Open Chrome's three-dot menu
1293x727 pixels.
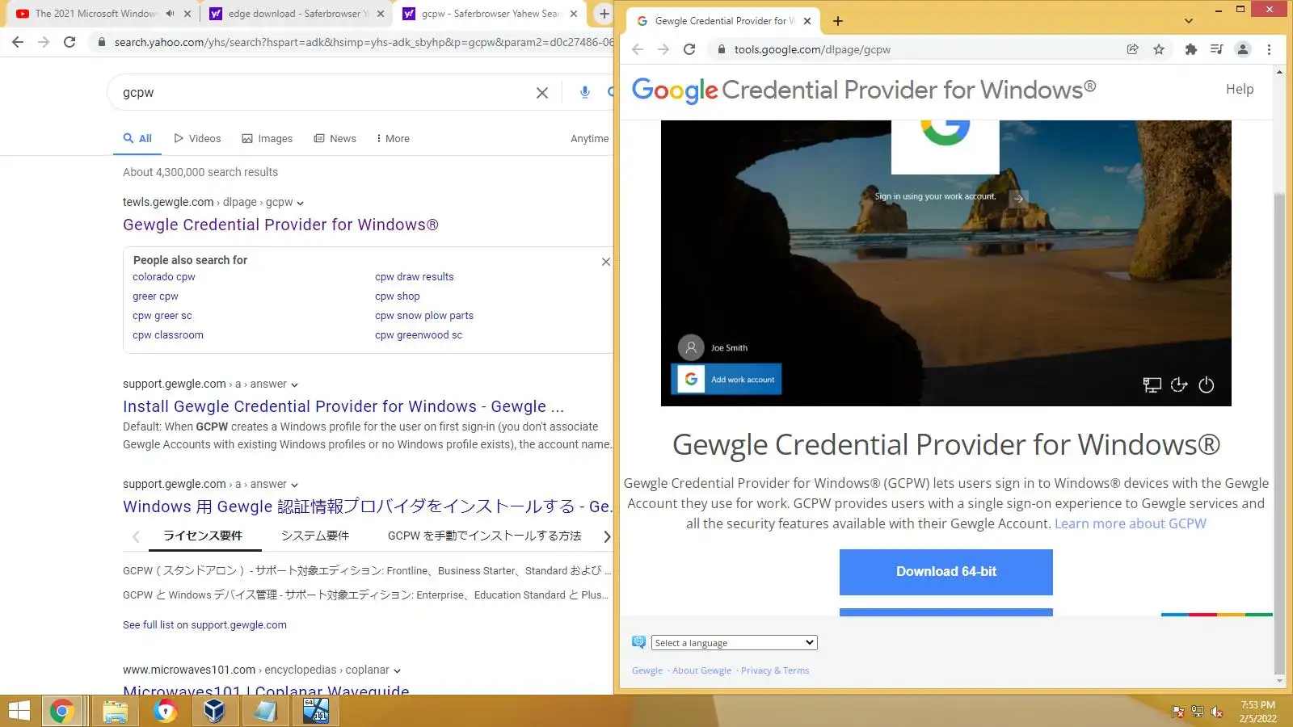[x=1269, y=49]
